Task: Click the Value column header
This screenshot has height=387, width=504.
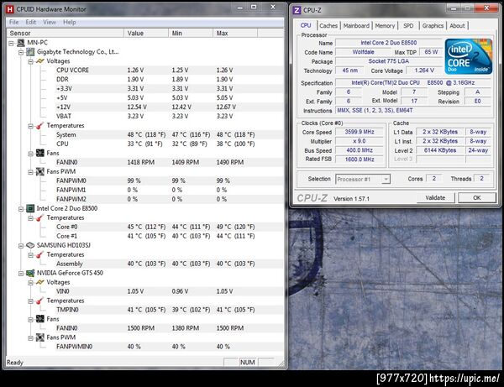Action: pyautogui.click(x=146, y=33)
